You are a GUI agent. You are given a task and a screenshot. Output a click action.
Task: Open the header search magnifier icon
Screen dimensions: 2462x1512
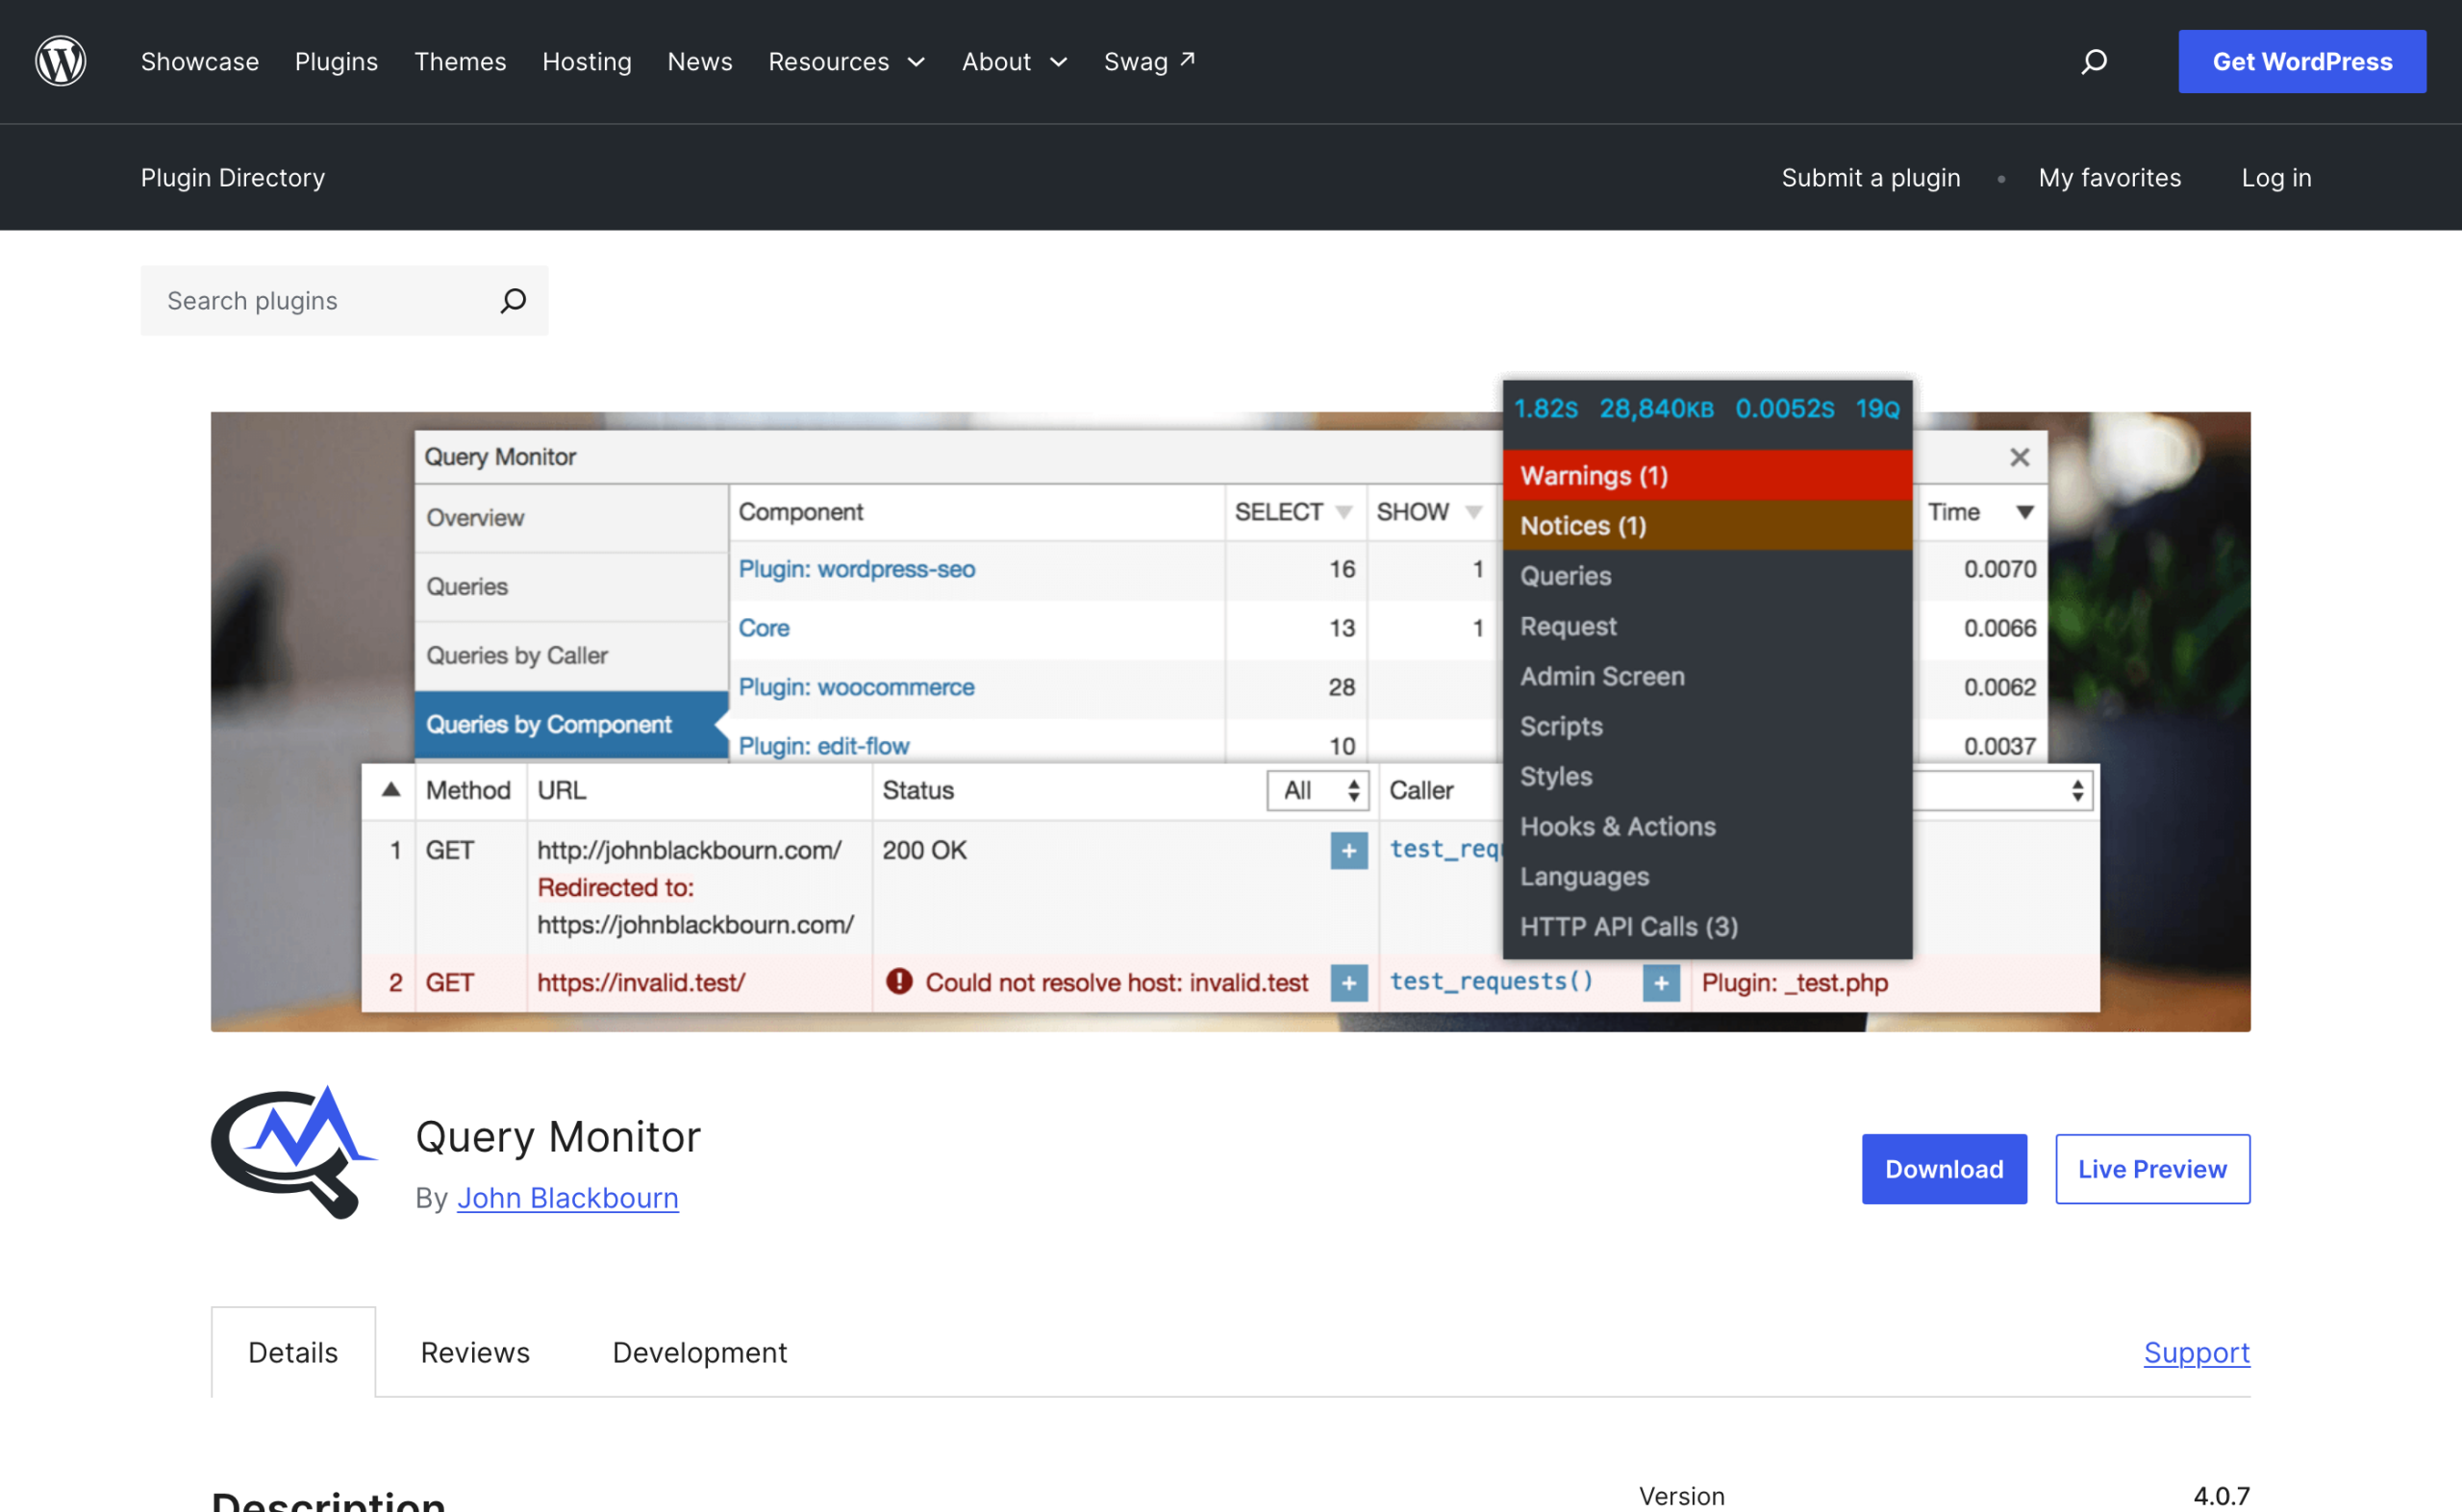point(2094,62)
